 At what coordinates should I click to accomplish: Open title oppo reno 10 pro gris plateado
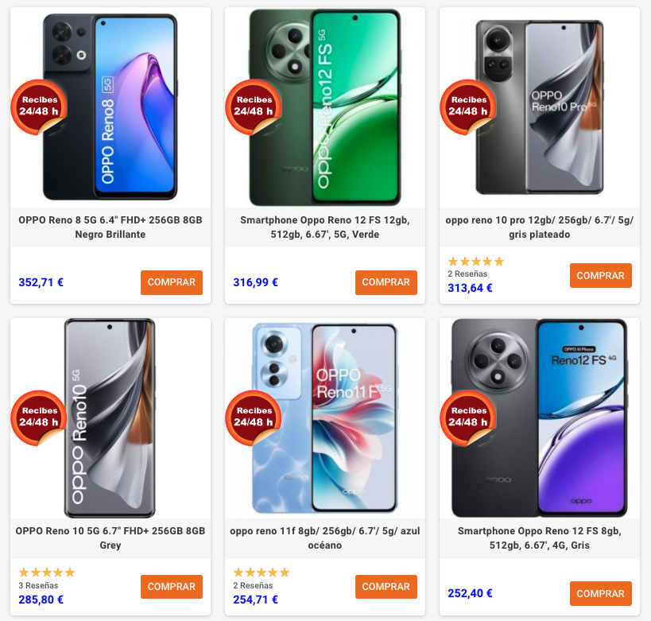(540, 227)
